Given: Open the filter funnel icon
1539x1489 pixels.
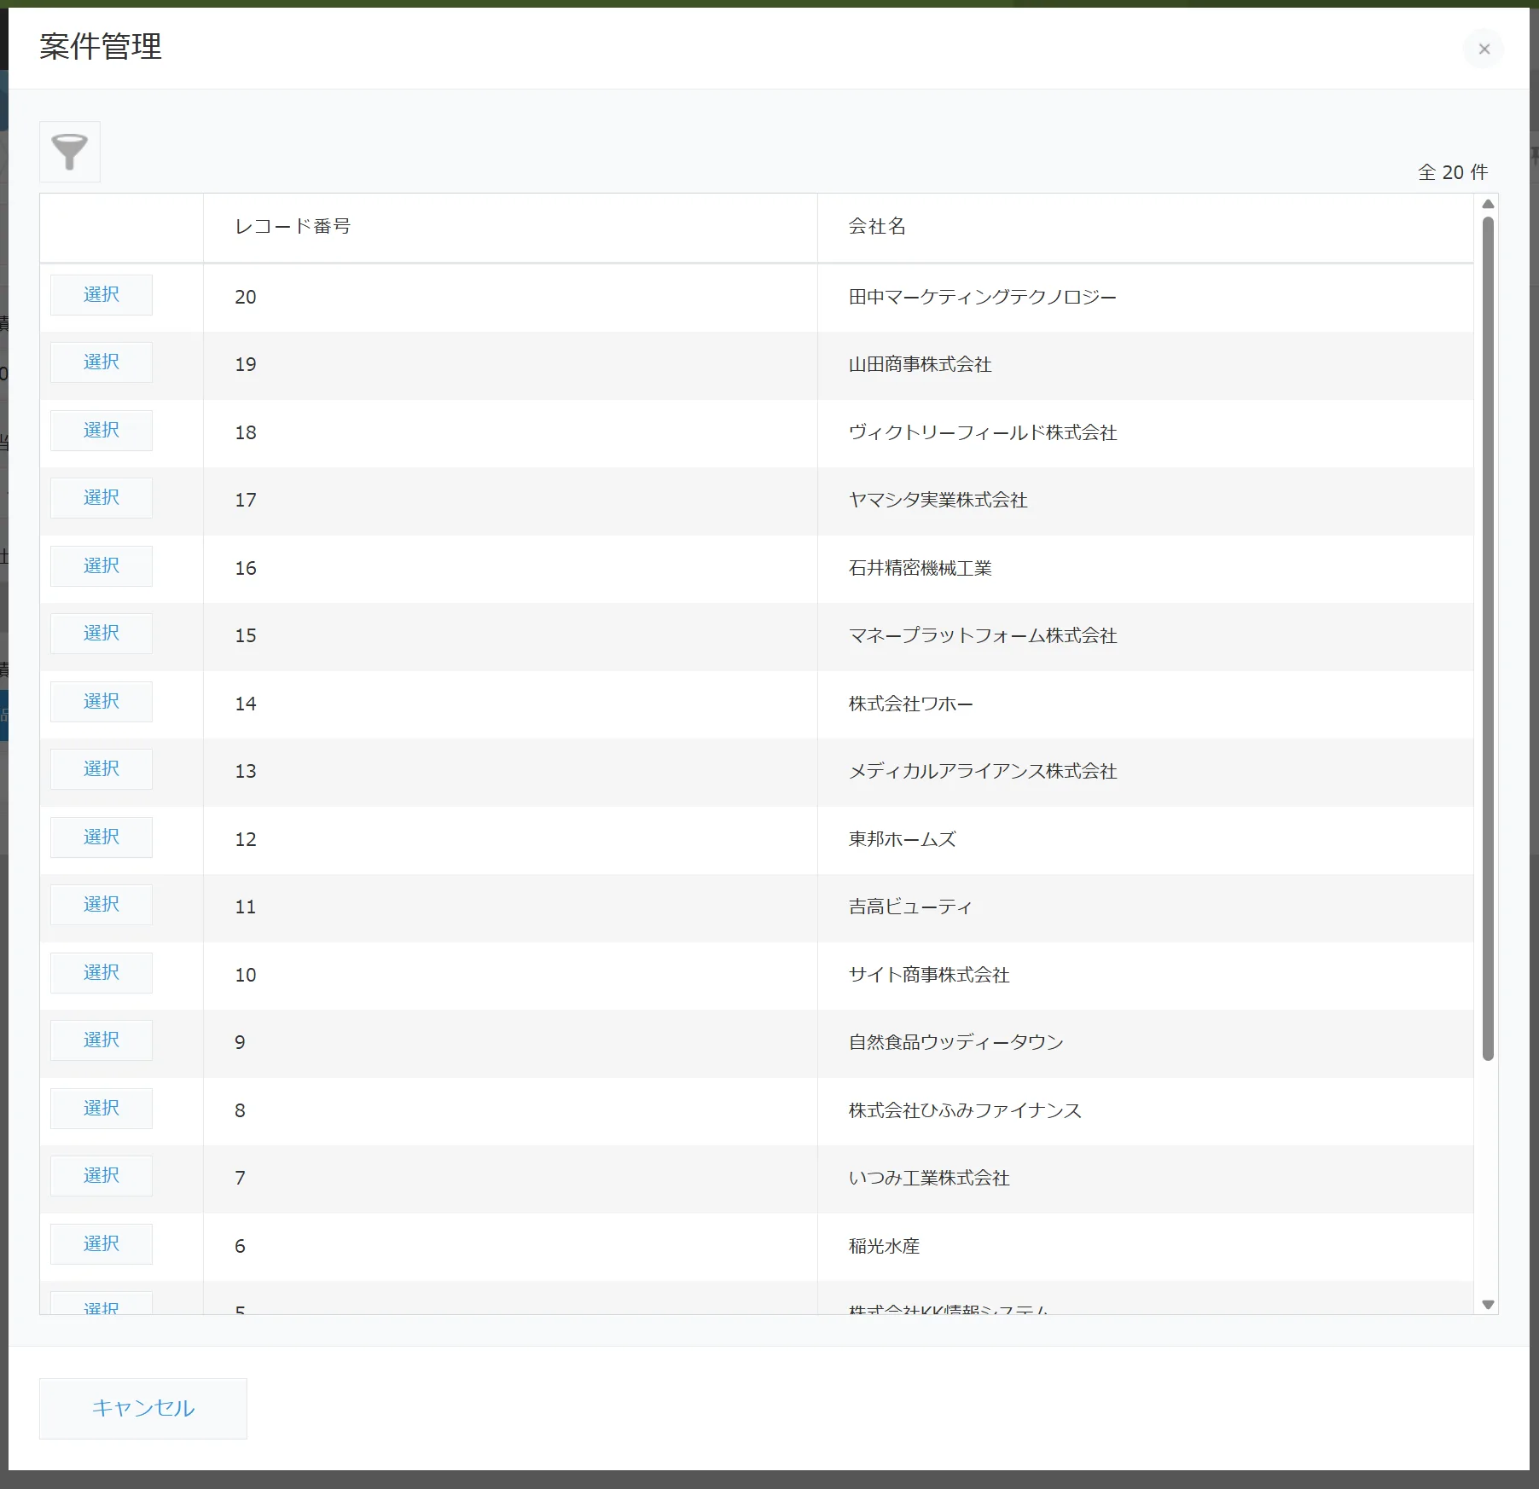Looking at the screenshot, I should 70,152.
